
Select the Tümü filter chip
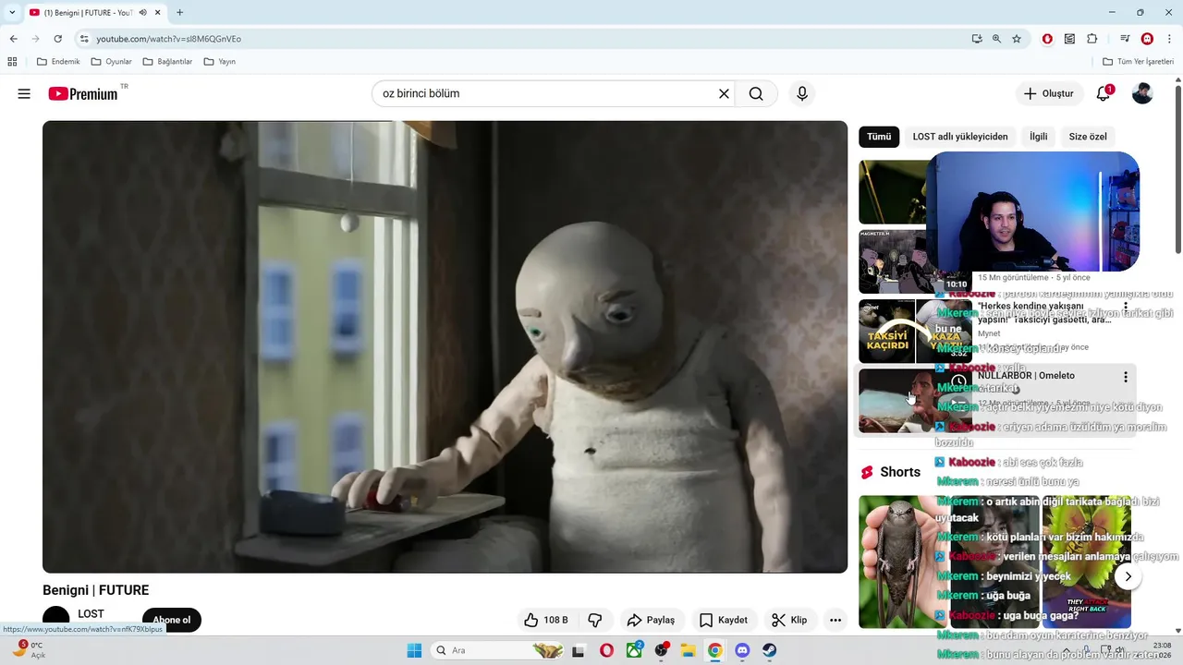(x=879, y=137)
